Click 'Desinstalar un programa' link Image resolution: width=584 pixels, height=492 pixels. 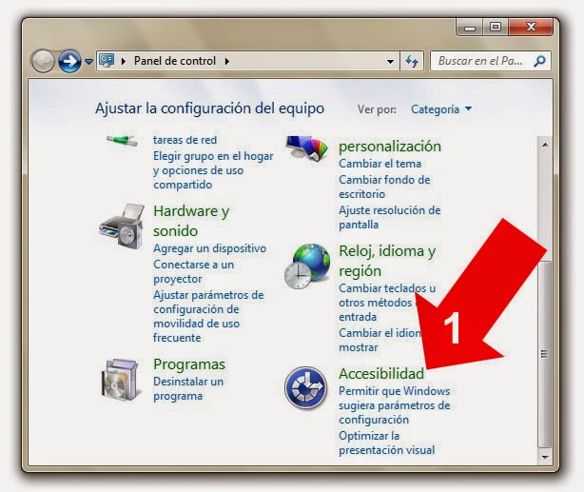coord(188,389)
